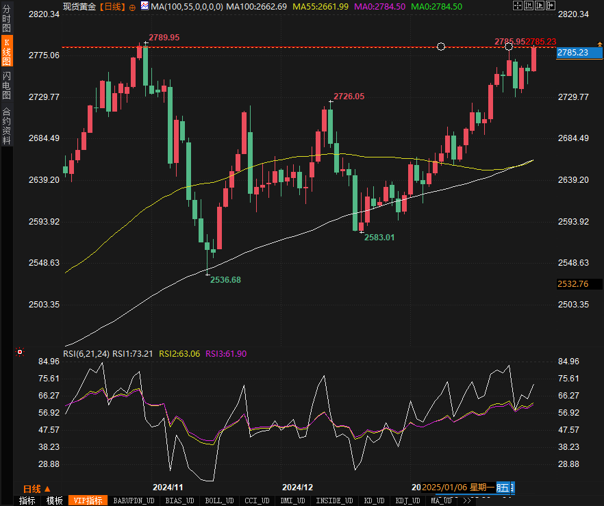The image size is (604, 506).
Task: Click the RSI(6,21,24) parameter label
Action: [x=86, y=353]
